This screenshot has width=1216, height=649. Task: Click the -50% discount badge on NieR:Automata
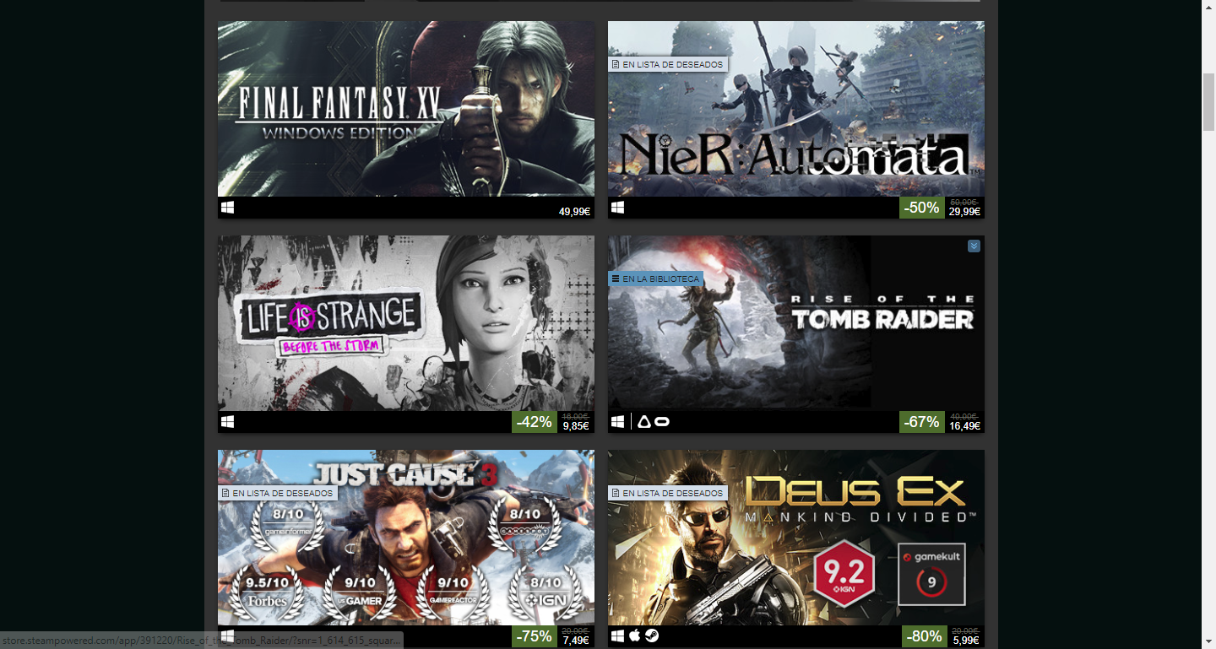pos(921,208)
